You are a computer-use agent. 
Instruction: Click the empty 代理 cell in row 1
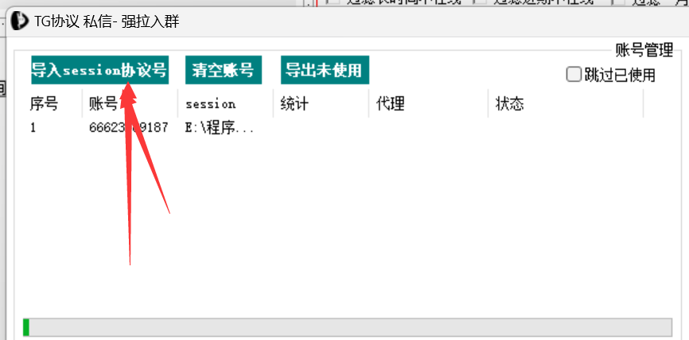(x=426, y=127)
